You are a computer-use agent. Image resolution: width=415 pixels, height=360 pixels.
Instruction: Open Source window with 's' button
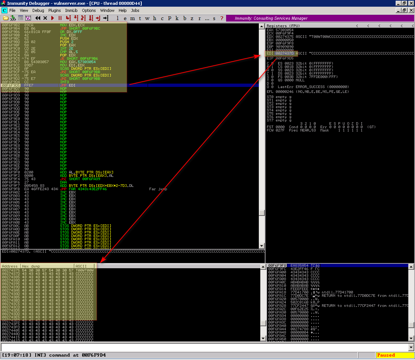point(214,18)
